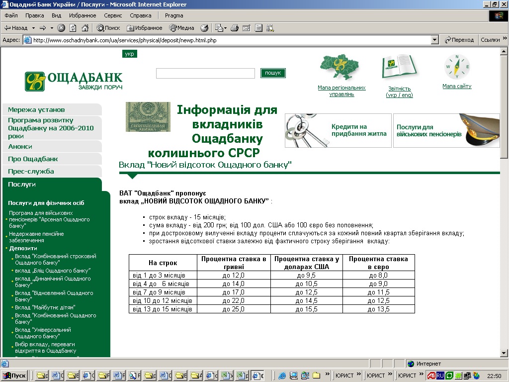Open the History (journal) toolbar icon

204,28
